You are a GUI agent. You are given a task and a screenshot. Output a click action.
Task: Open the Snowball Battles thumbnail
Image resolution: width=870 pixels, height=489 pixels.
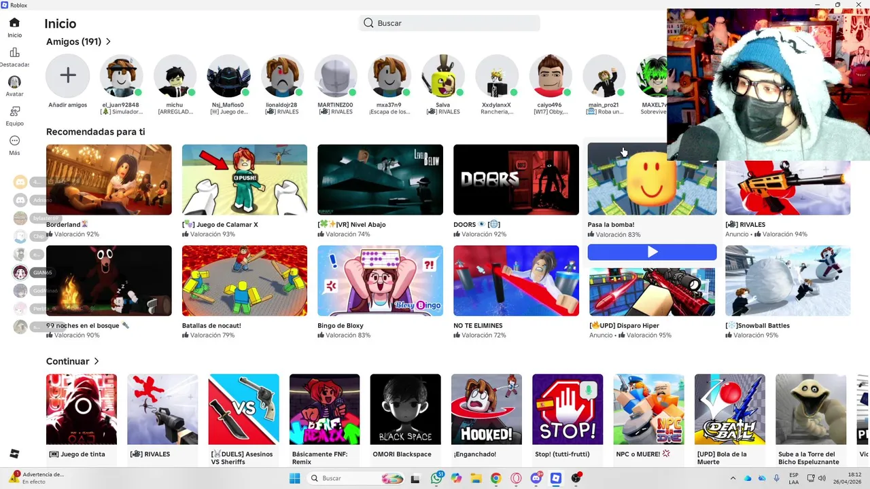(788, 280)
